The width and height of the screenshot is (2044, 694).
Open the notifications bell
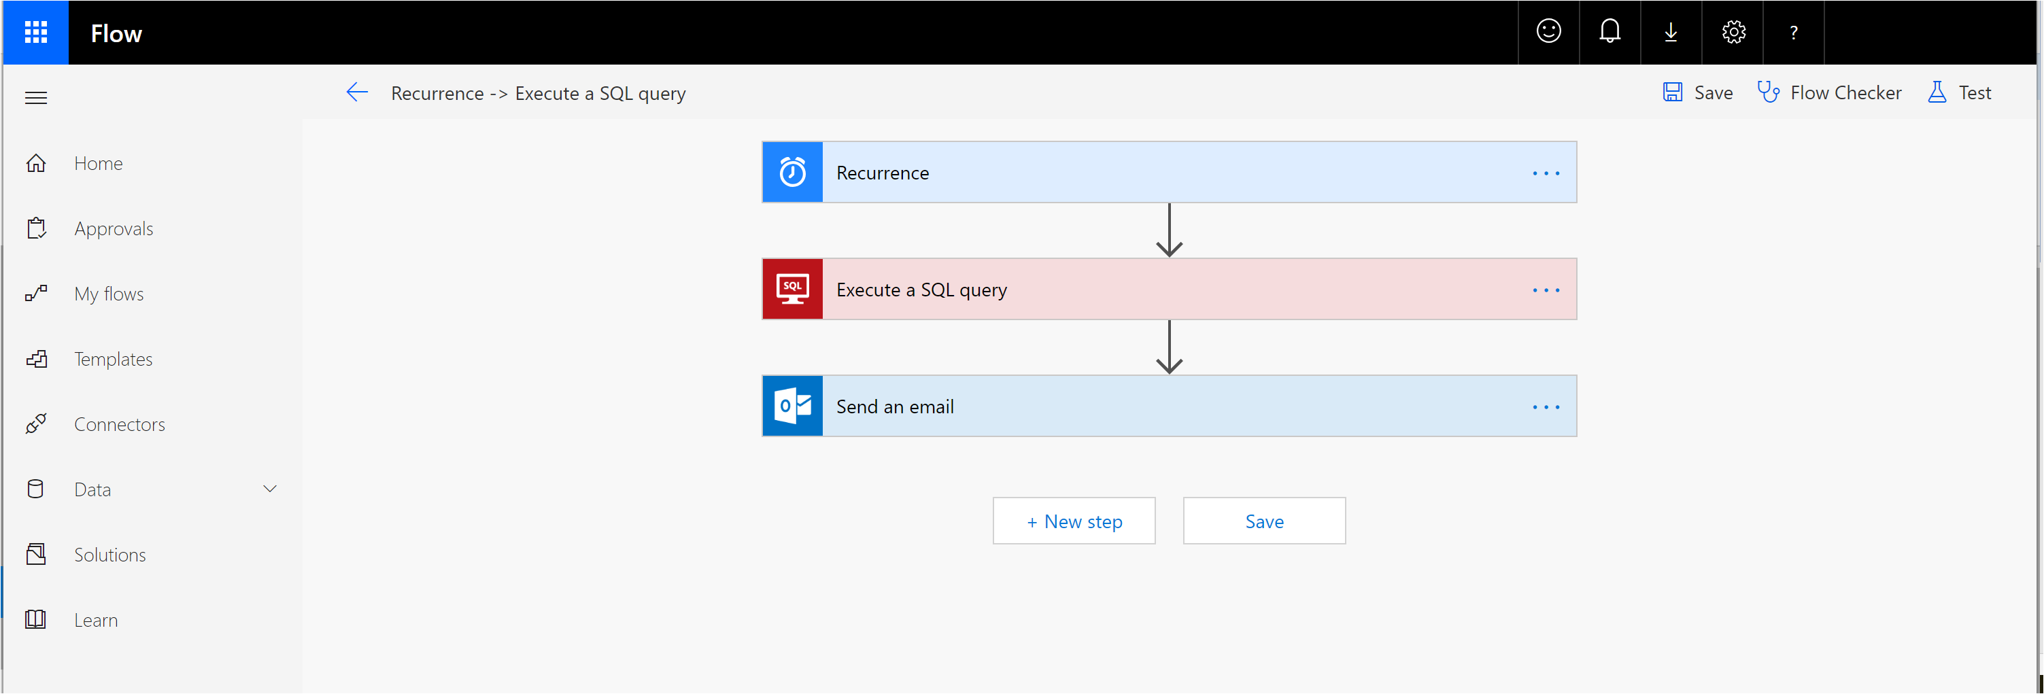click(1609, 32)
